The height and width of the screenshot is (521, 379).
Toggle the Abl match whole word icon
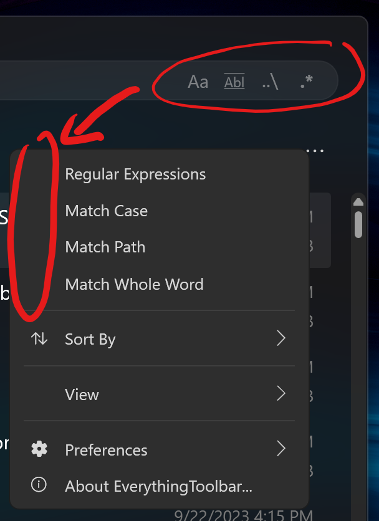coord(234,81)
